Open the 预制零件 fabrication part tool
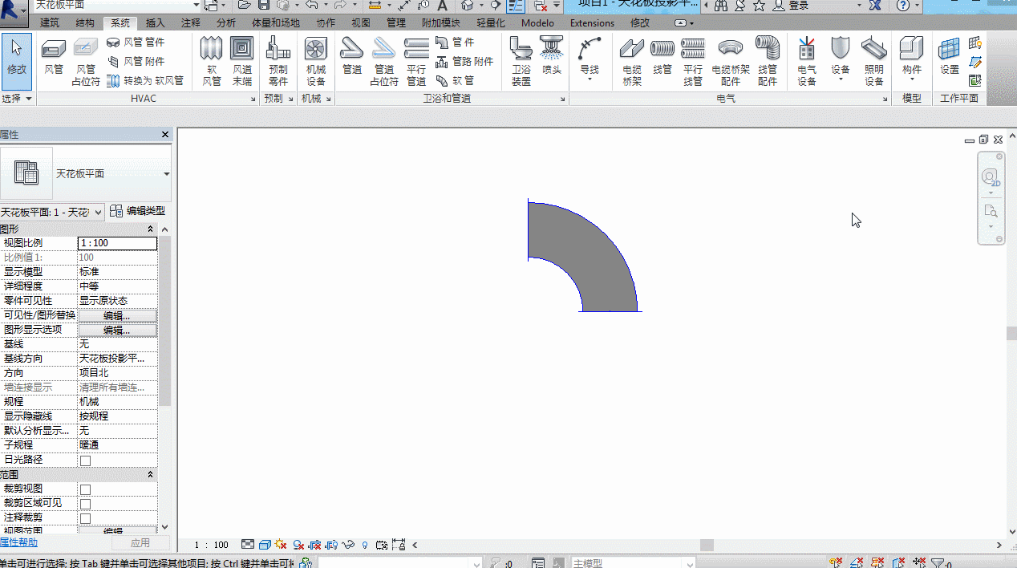The image size is (1017, 568). 278,62
